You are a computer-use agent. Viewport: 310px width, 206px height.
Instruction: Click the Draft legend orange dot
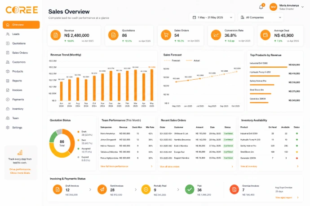click(x=79, y=132)
